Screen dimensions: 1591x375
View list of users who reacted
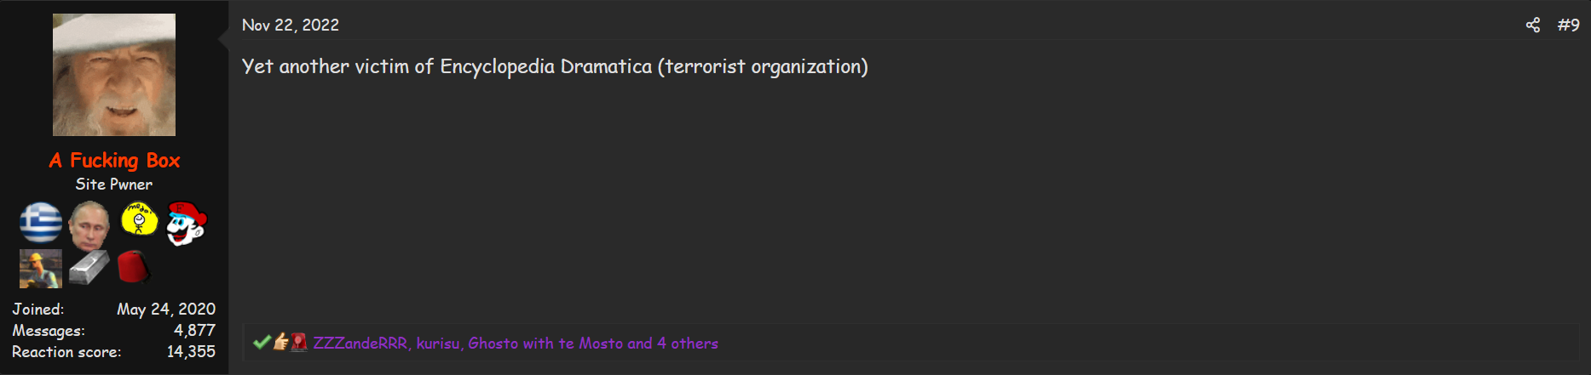515,344
